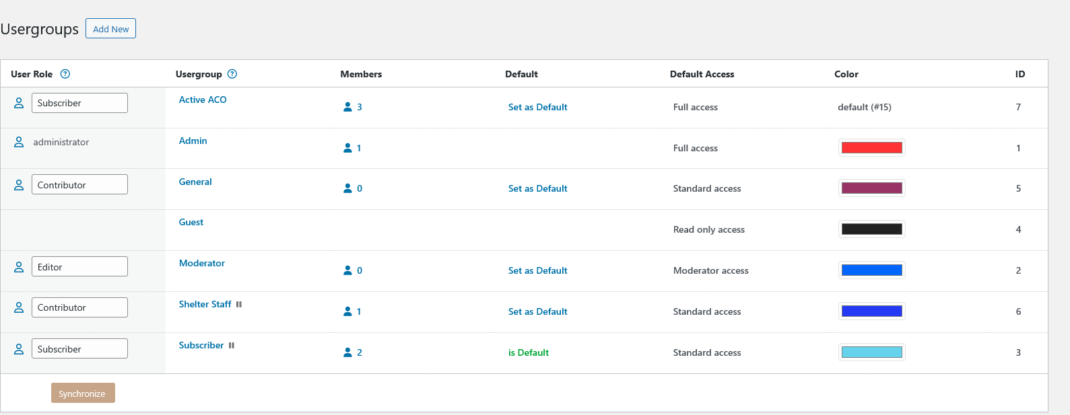Open the Editor role dropdown for Moderator

(79, 267)
